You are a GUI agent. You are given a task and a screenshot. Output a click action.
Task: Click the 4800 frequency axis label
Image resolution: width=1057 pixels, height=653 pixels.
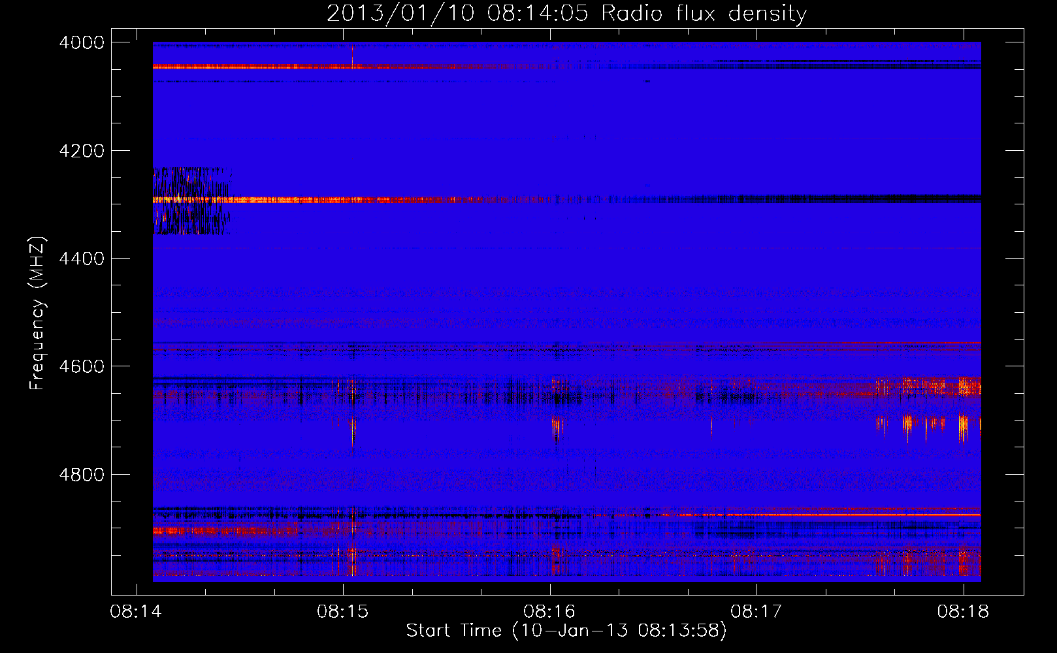82,475
